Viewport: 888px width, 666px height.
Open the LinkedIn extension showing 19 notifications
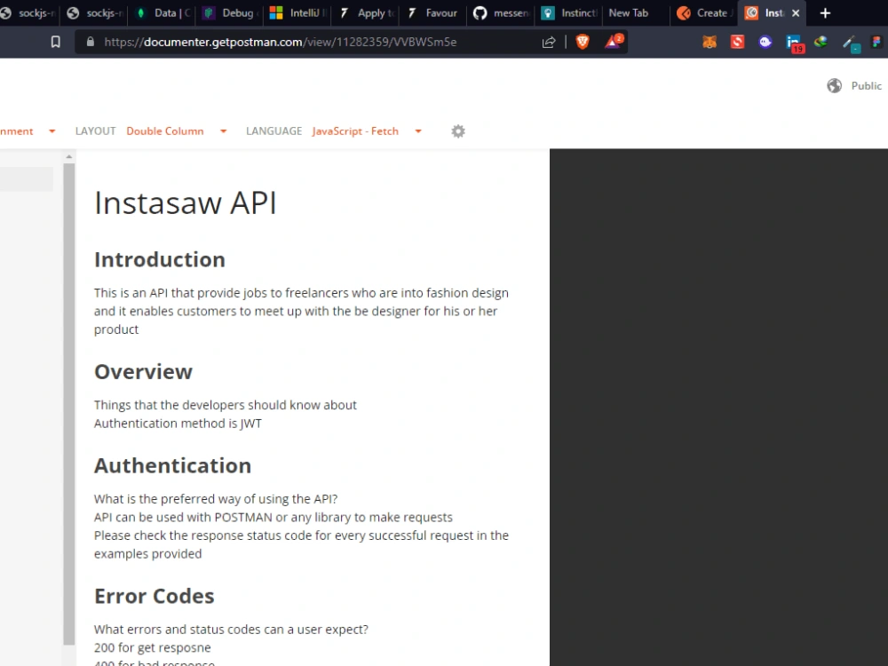[793, 41]
